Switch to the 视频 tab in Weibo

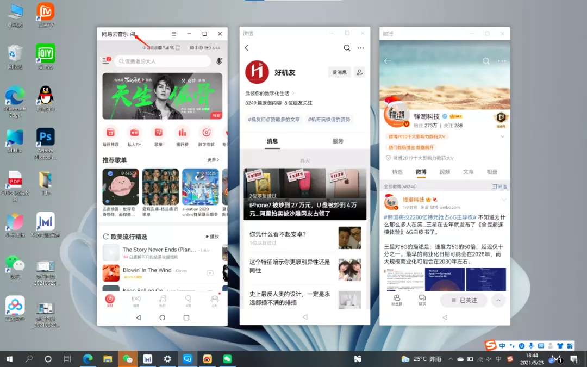[x=445, y=172]
